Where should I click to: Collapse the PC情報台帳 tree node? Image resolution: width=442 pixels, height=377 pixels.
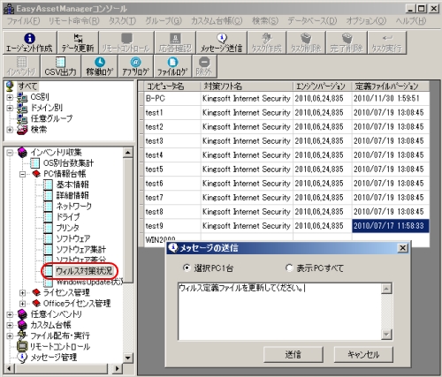click(22, 174)
